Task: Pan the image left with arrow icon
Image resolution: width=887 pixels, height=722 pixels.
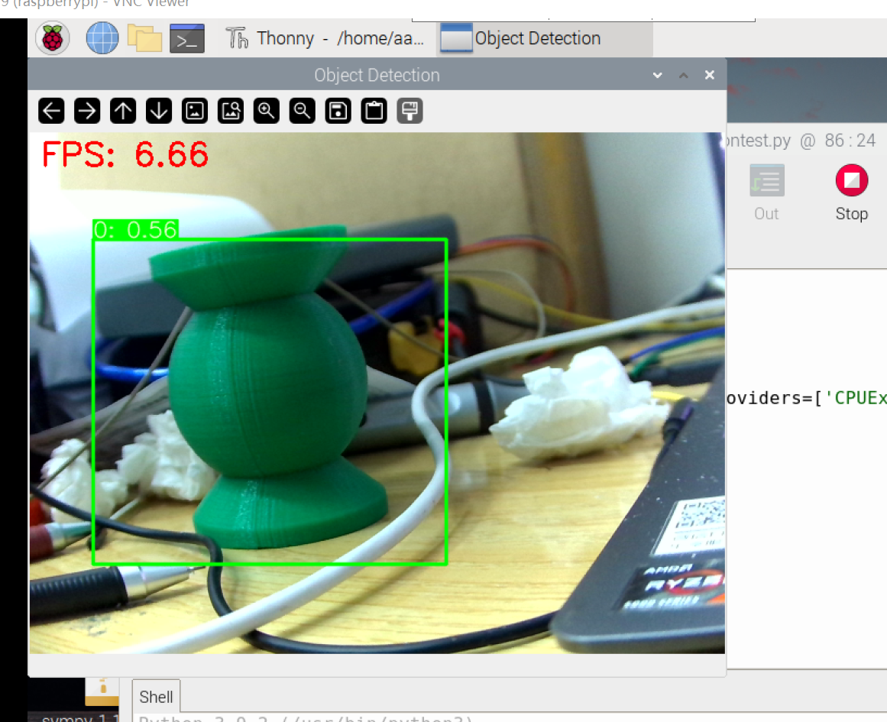Action: pos(51,112)
